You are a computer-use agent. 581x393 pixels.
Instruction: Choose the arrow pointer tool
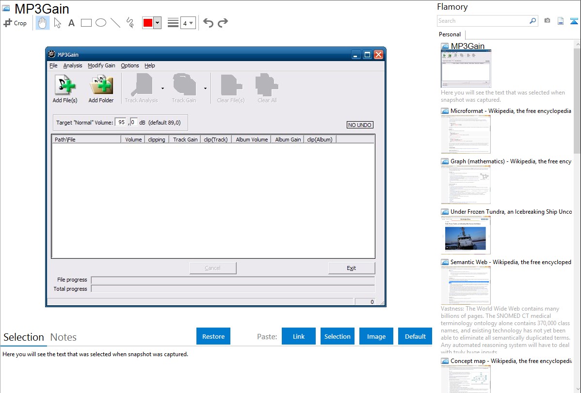pyautogui.click(x=57, y=23)
